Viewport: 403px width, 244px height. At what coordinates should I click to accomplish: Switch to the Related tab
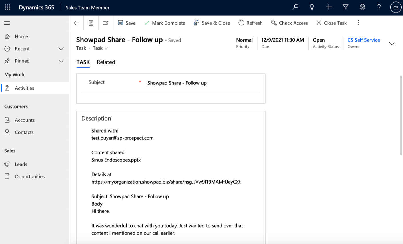click(106, 62)
